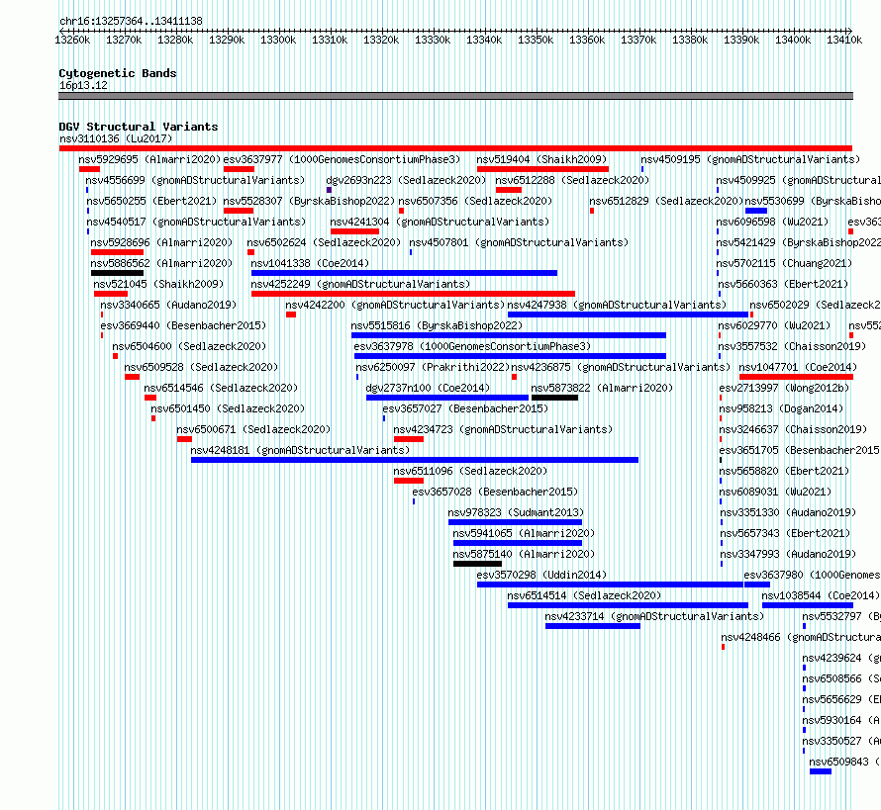
Task: Click nsv5515816 (ByrskaBishop2022) label
Action: pyautogui.click(x=437, y=325)
